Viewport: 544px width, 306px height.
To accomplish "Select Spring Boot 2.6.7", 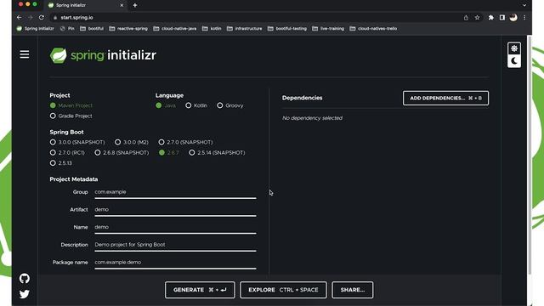I will 161,153.
